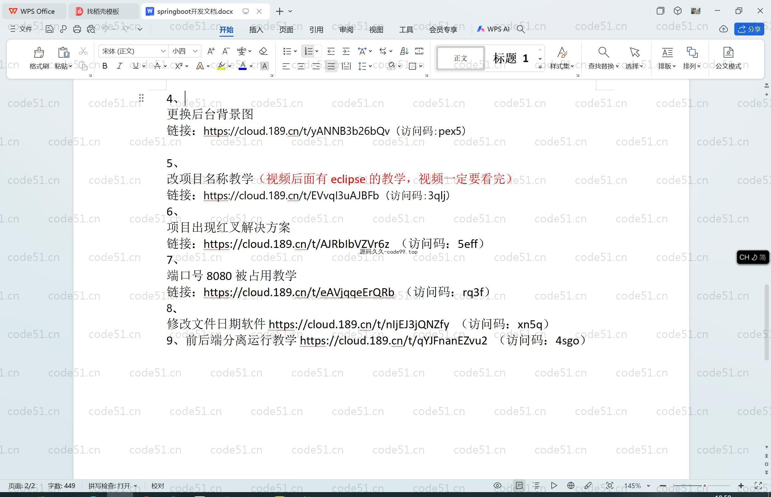The width and height of the screenshot is (771, 497).
Task: Open link cloud.189.cn/t/EVvqI3uAJBFb
Action: click(291, 195)
